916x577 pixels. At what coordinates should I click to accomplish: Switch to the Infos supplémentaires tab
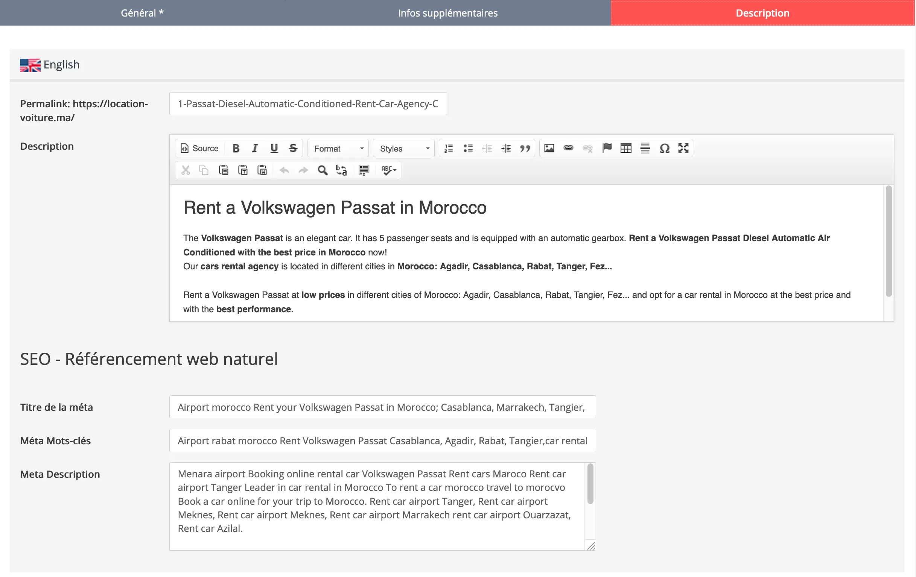click(448, 13)
